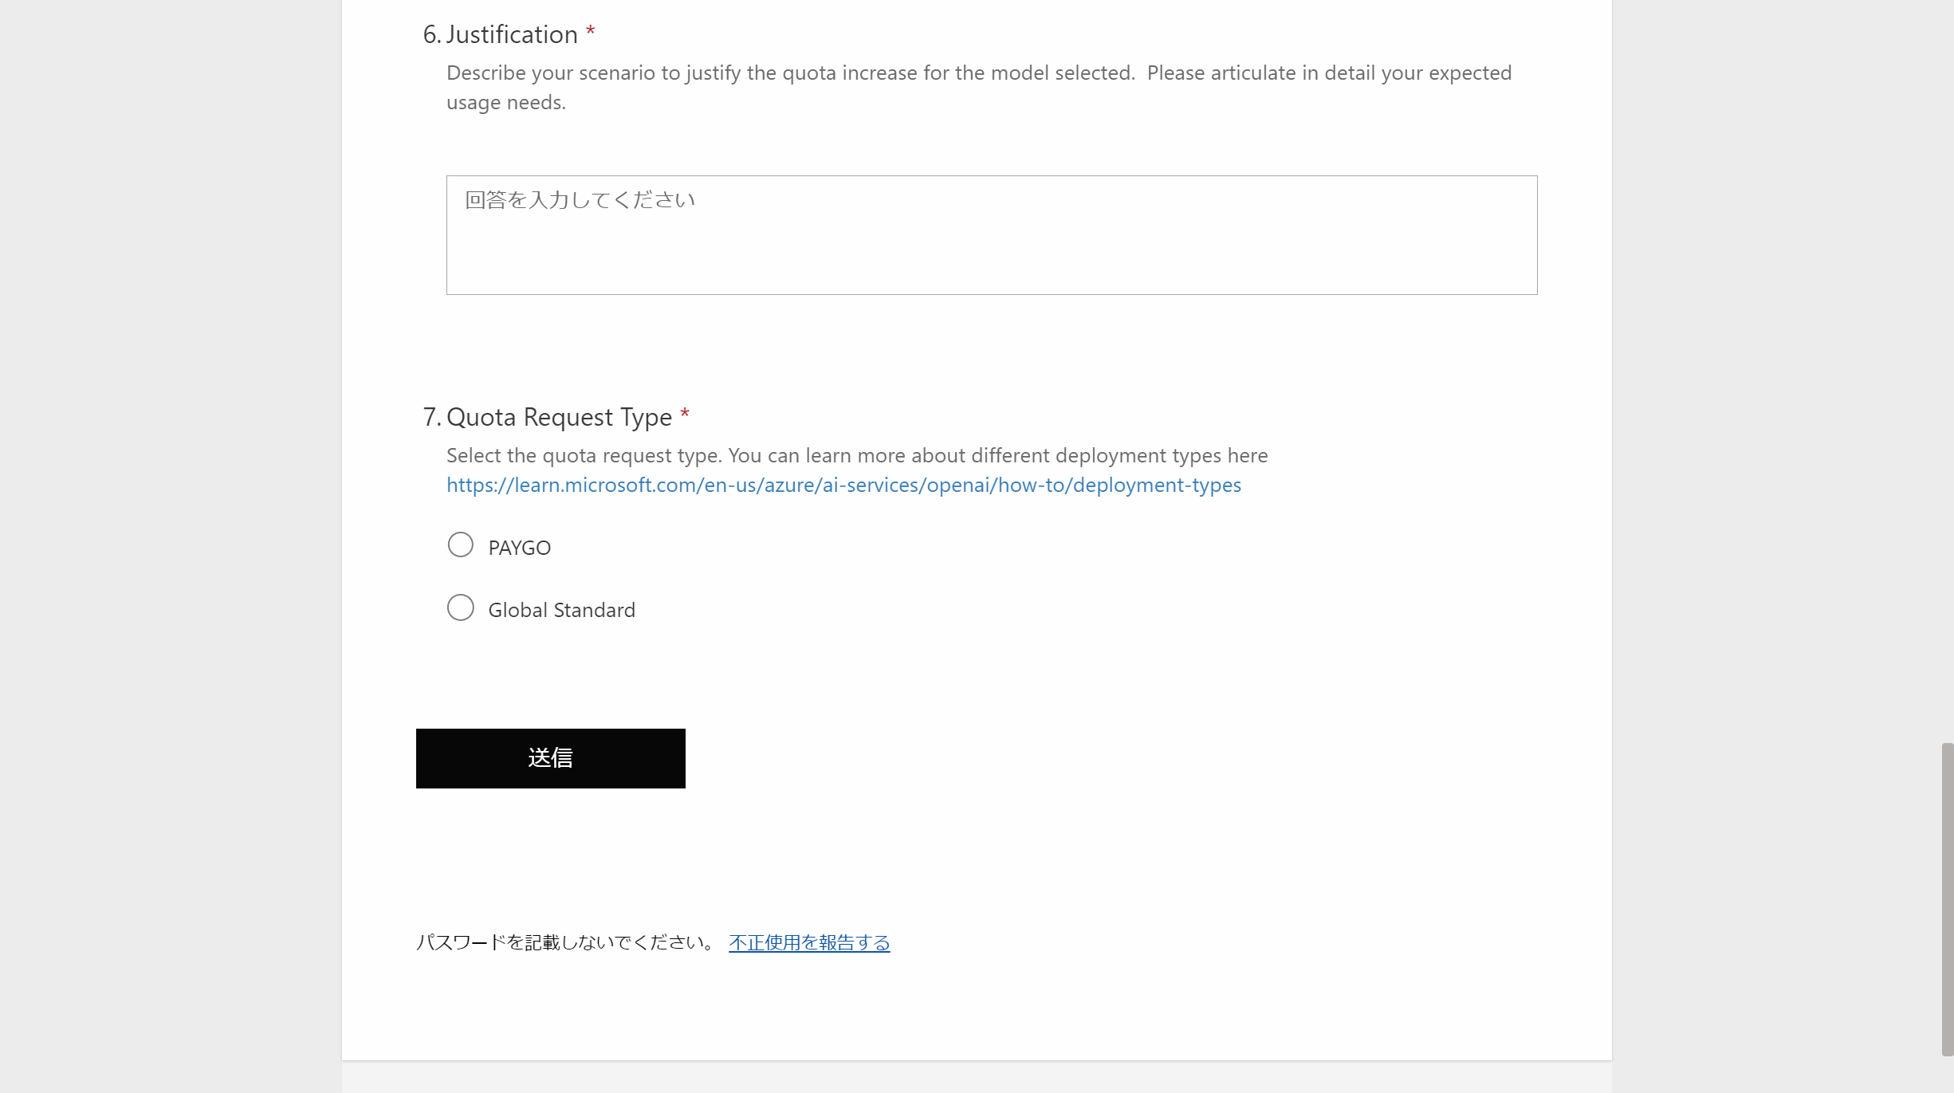Screen dimensions: 1954x1093
Task: Click the PAYGO option label text
Action: tap(519, 548)
